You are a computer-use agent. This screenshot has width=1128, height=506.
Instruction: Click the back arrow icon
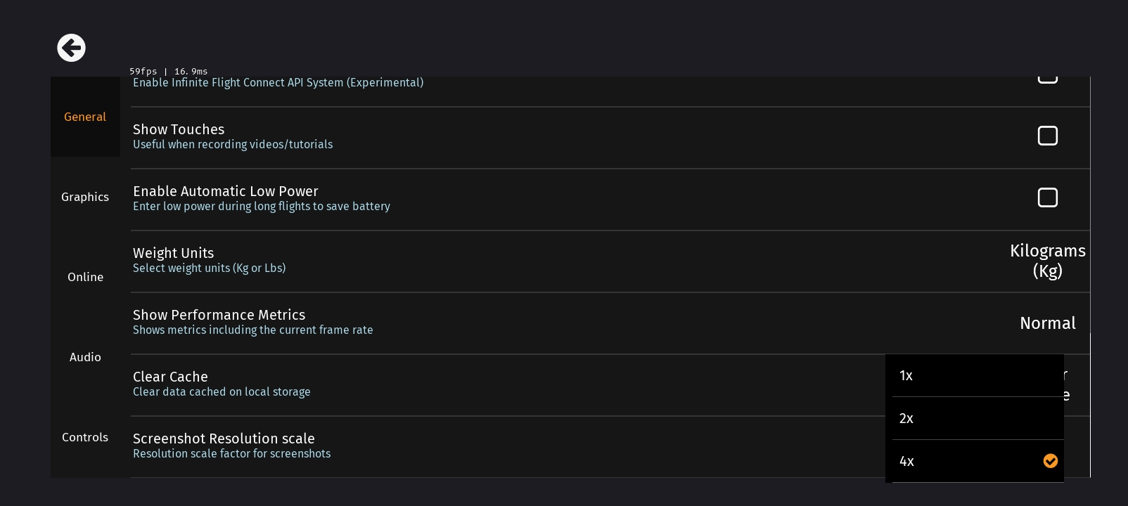(x=71, y=48)
